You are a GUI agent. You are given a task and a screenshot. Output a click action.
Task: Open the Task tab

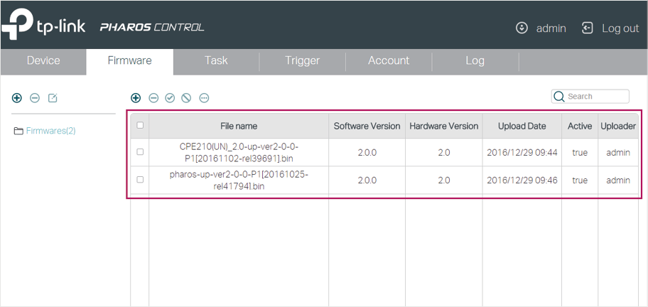coord(216,60)
